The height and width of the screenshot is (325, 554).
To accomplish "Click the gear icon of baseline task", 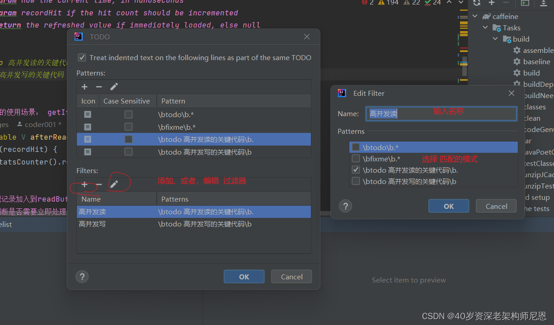I will [x=517, y=61].
